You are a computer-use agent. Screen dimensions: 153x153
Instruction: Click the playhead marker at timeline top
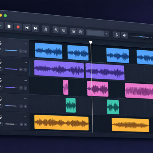click(91, 42)
